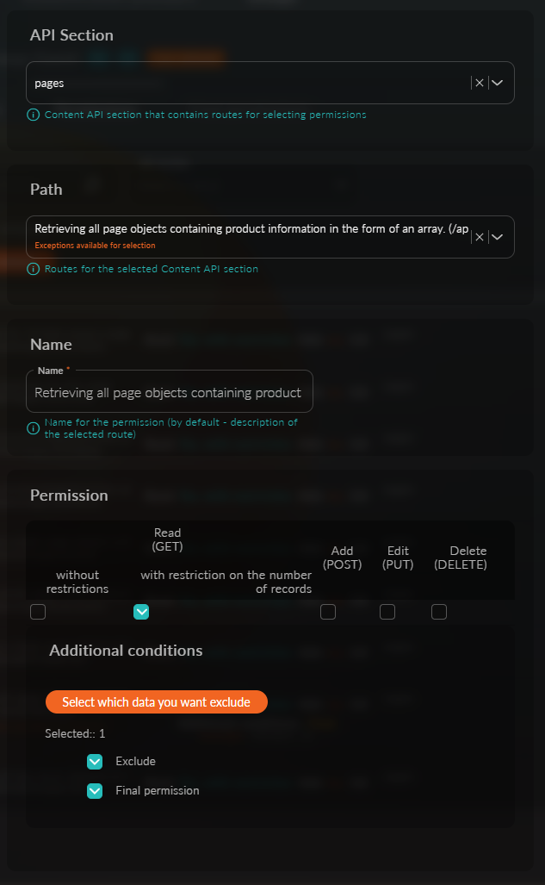Toggle the Final permission checkbox
545x885 pixels.
coord(95,791)
